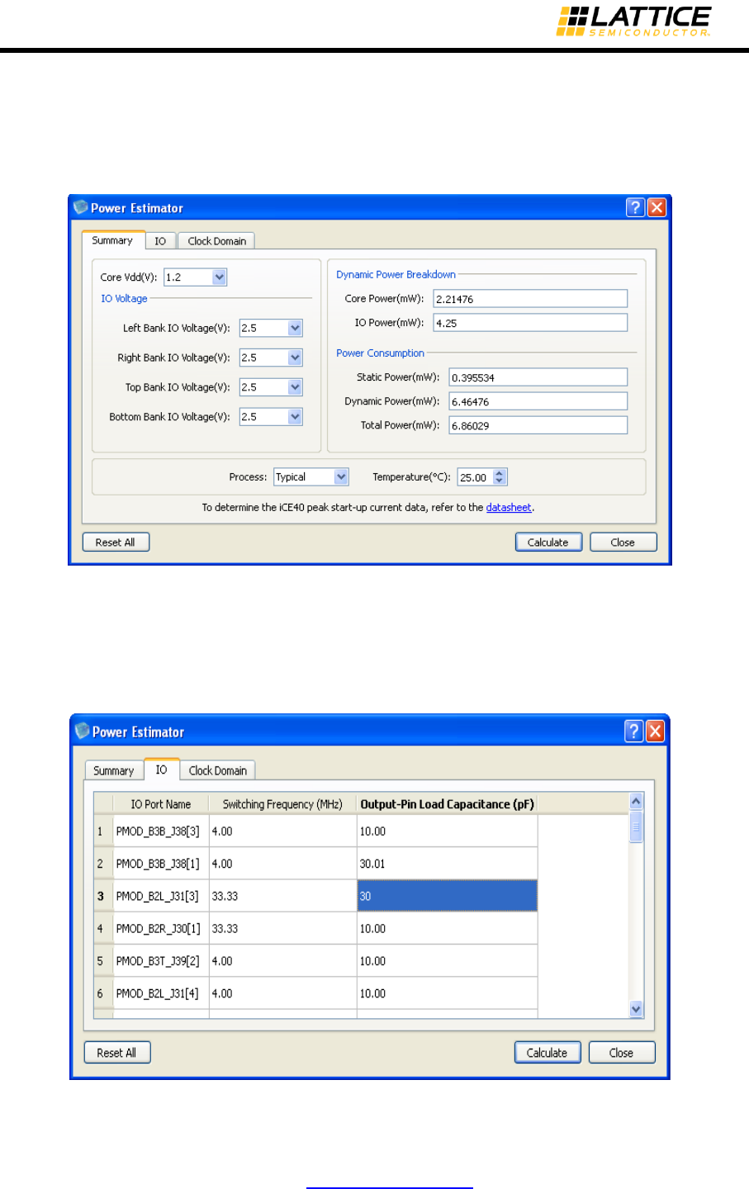Click down arrow of IO table scrollbar

636,1008
